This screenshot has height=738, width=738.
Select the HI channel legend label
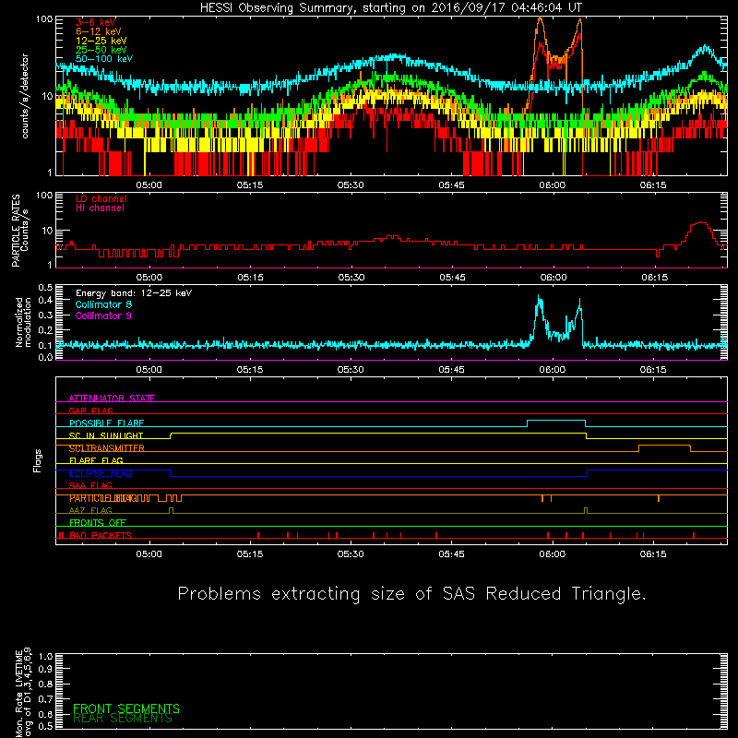pos(100,208)
